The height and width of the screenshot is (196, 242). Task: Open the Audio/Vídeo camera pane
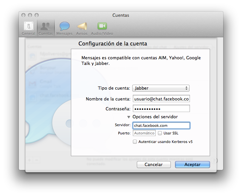[102, 28]
